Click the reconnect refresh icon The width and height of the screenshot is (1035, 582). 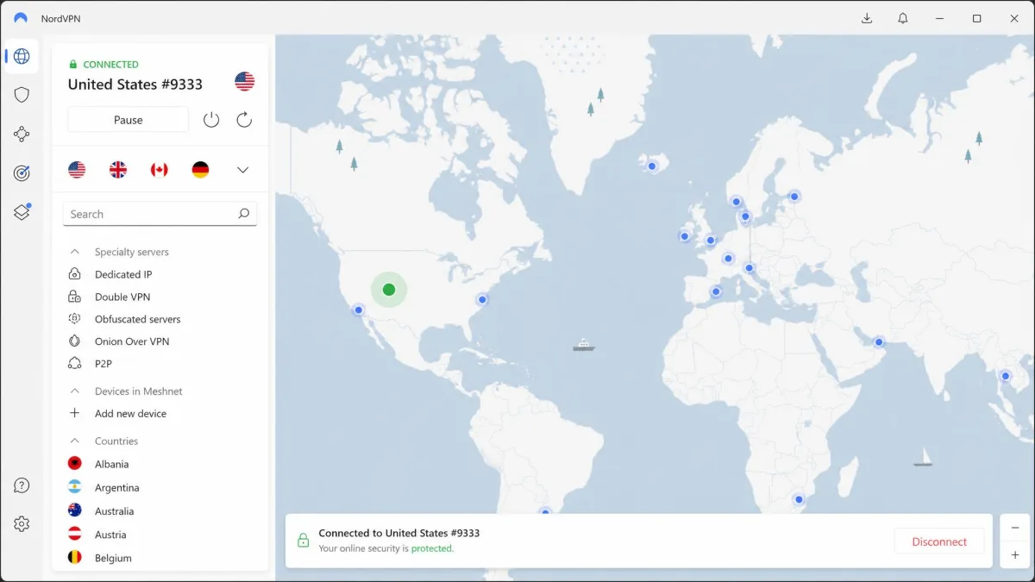click(244, 120)
